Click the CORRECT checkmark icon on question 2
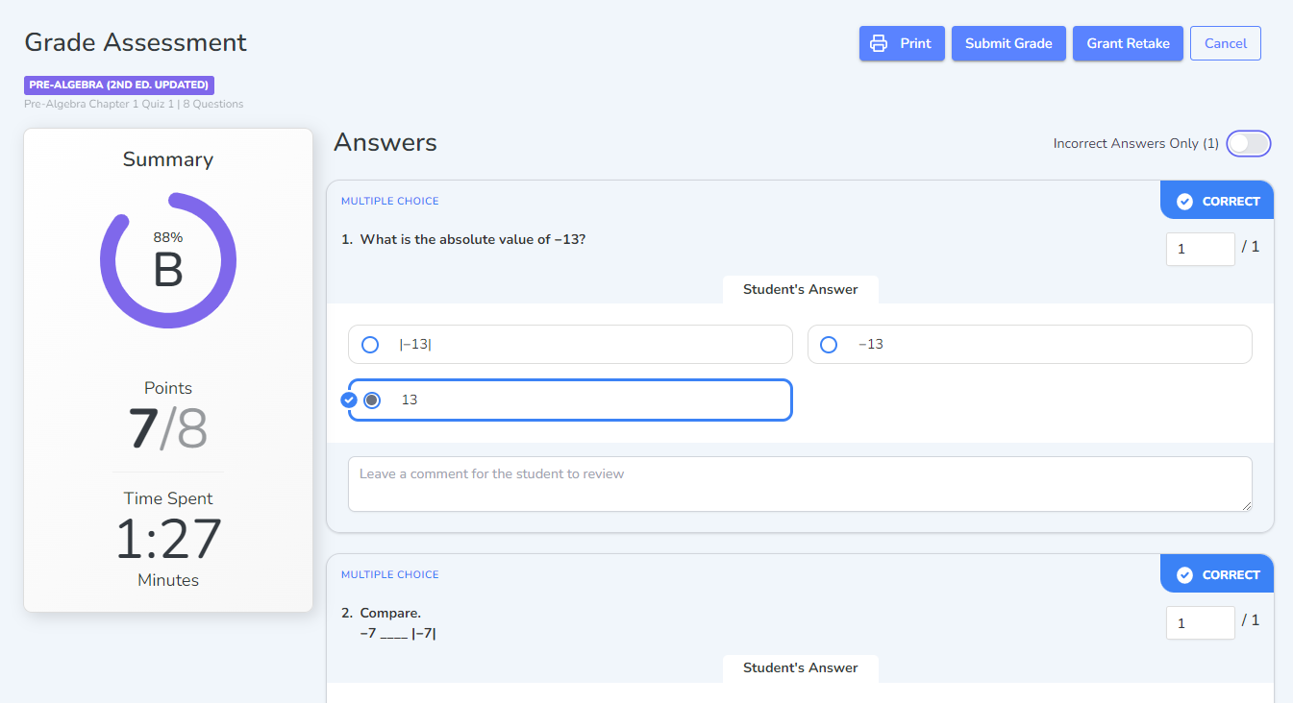The width and height of the screenshot is (1293, 703). point(1185,575)
